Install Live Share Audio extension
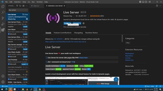This screenshot has height=91, width=163. [25, 57]
